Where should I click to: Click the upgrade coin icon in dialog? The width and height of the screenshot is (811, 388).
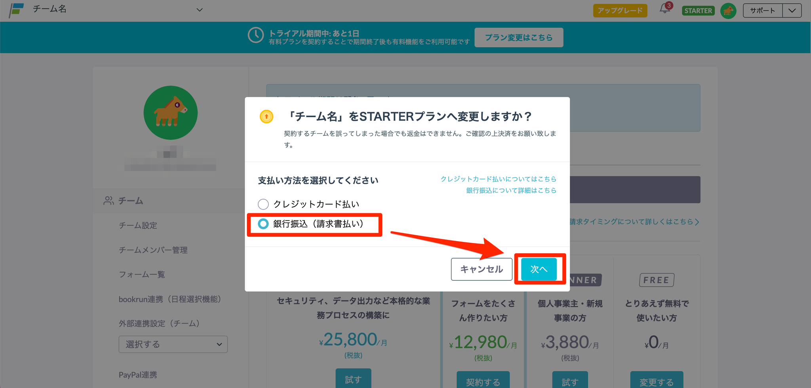click(x=267, y=116)
